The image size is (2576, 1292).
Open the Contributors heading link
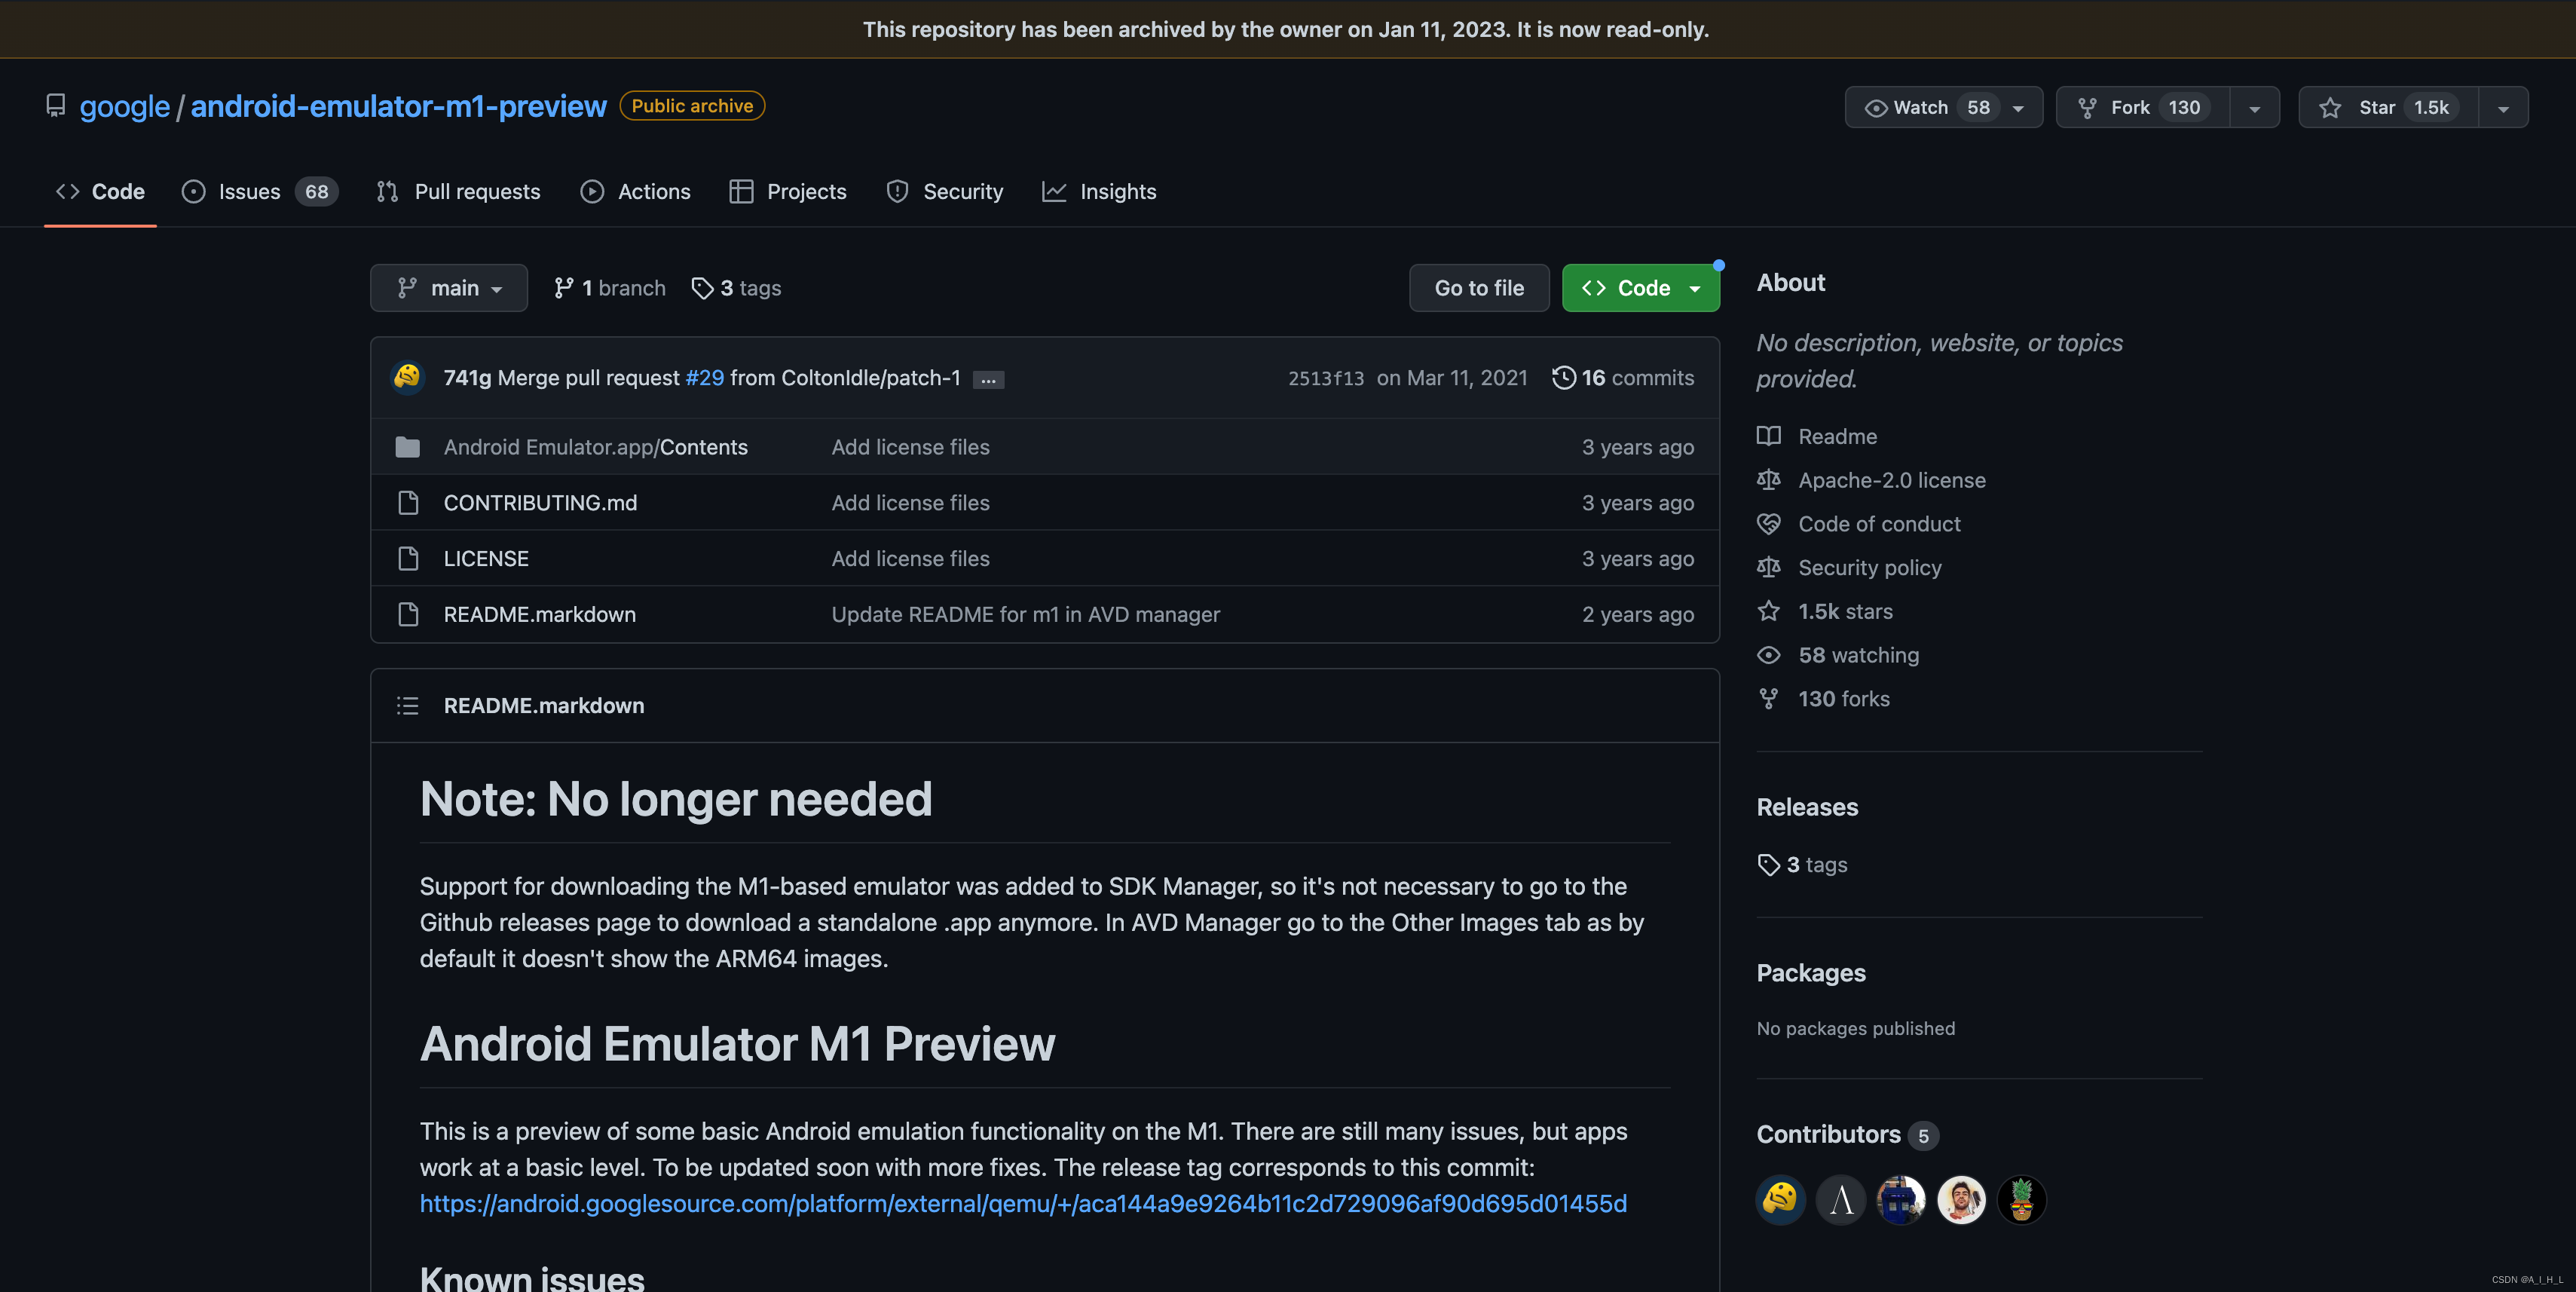click(1847, 1135)
